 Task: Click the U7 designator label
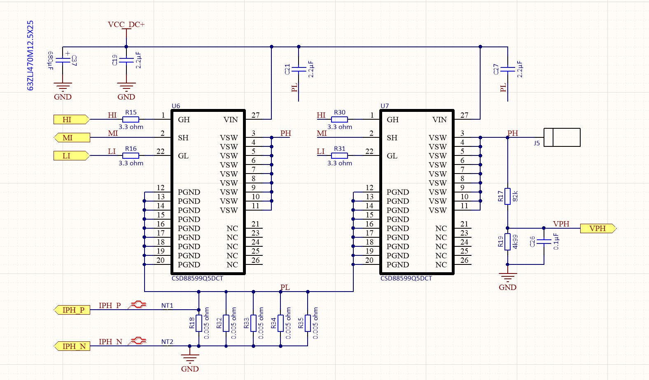tap(385, 106)
